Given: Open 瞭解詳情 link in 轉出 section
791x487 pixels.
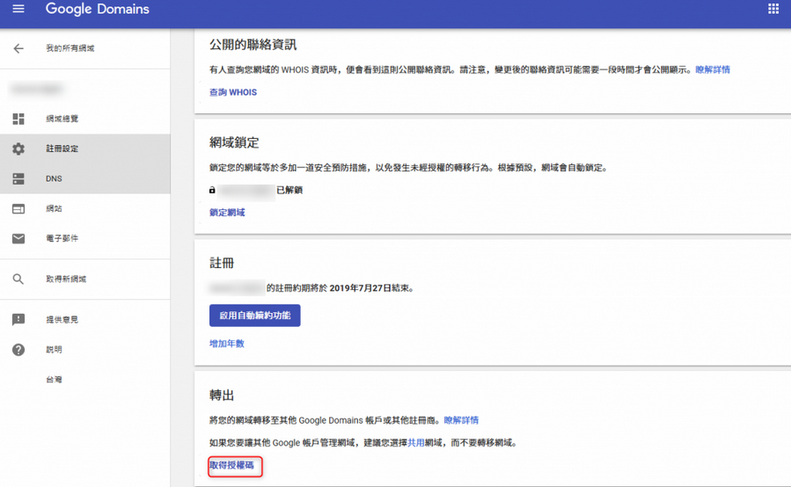Looking at the screenshot, I should [x=461, y=420].
